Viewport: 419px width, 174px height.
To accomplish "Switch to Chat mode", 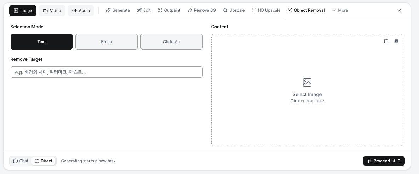I will click(21, 161).
